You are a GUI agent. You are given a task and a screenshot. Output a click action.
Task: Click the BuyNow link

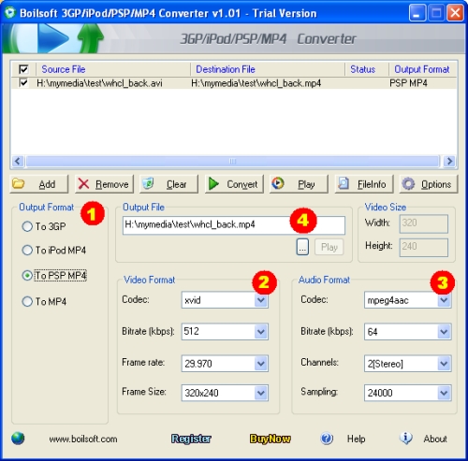[270, 439]
